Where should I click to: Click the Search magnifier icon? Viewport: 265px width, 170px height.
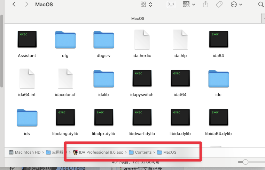click(x=261, y=5)
